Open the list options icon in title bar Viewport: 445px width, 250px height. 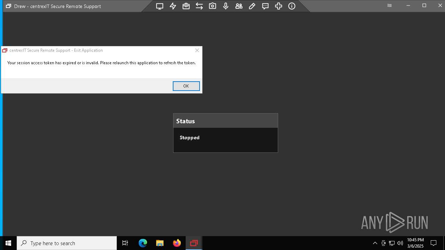click(390, 6)
